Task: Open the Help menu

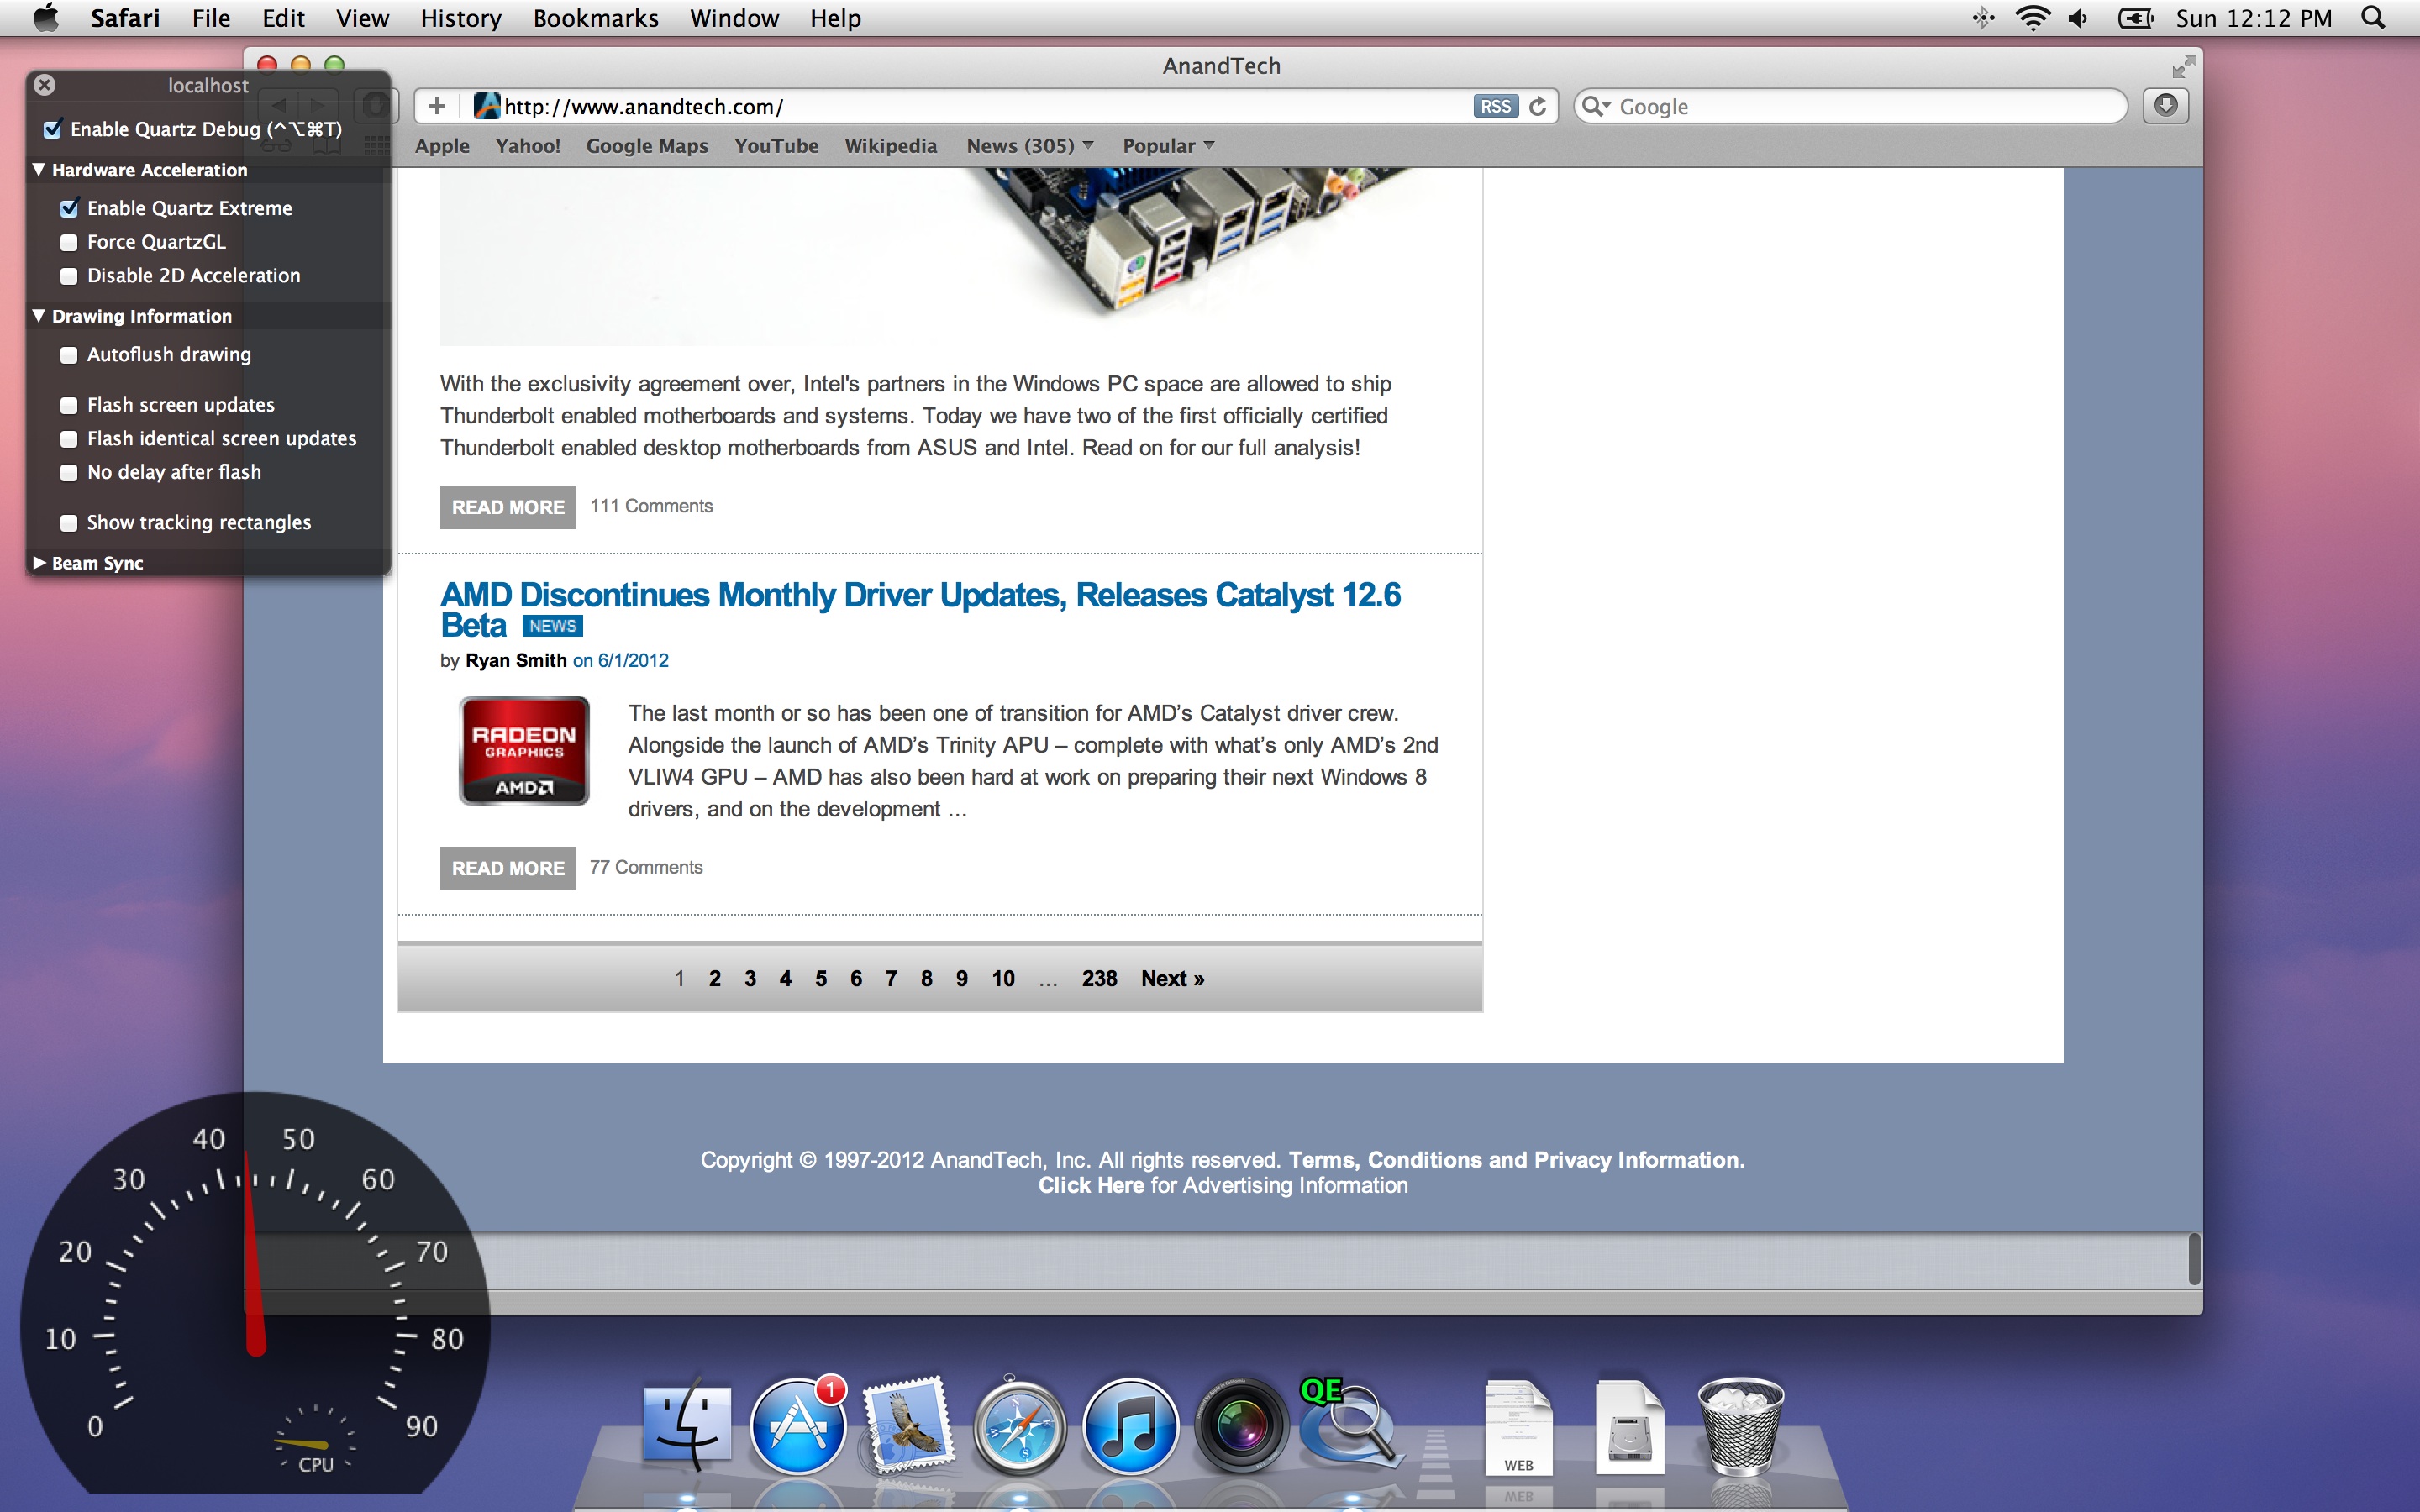Action: (835, 18)
